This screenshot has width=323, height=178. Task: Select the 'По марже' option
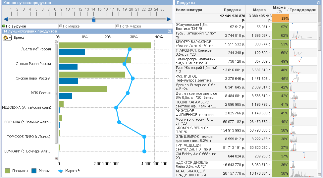tap(69, 26)
